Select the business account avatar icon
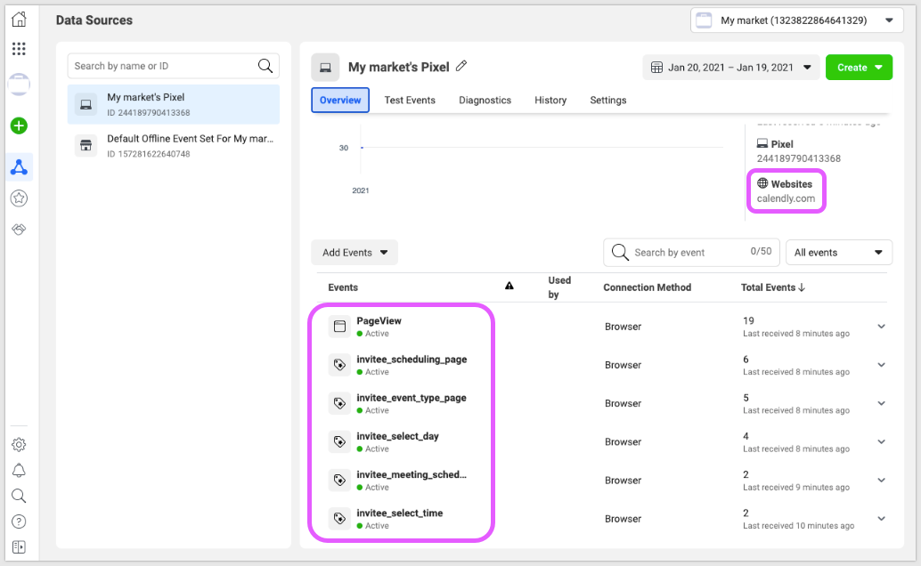The image size is (921, 566). click(x=19, y=85)
